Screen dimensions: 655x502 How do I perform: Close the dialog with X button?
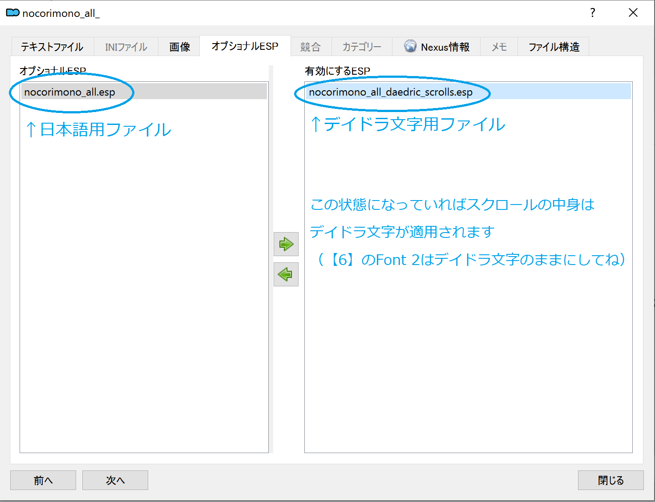coord(633,13)
